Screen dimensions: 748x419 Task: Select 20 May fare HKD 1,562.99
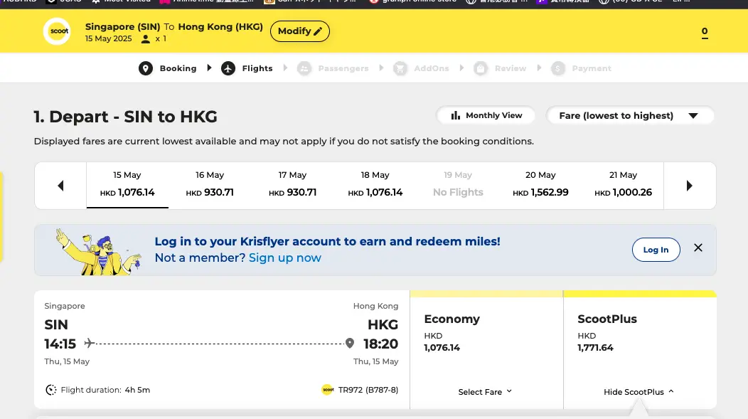(x=540, y=185)
